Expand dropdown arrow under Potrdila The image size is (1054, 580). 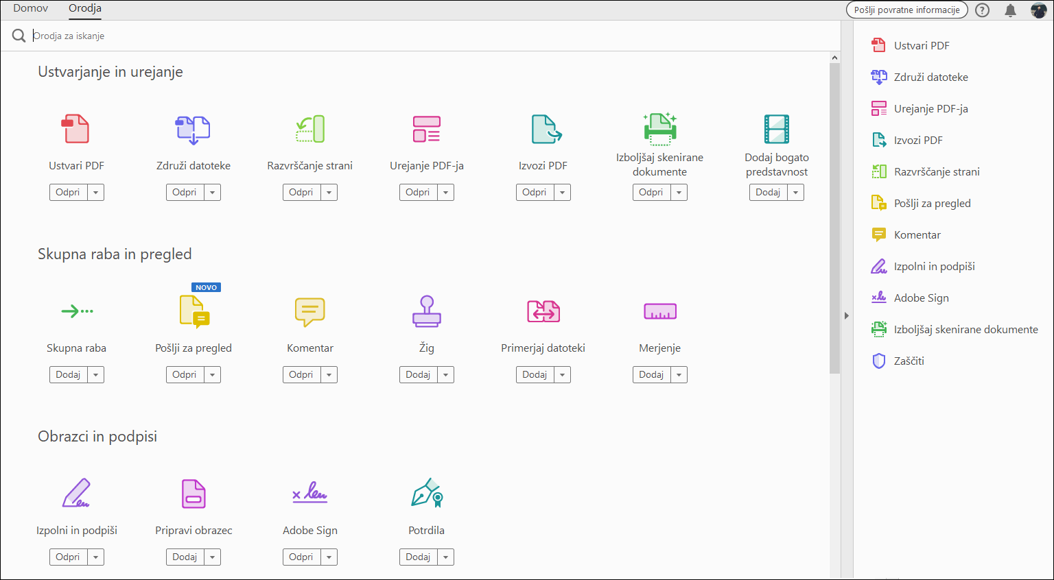tap(446, 557)
